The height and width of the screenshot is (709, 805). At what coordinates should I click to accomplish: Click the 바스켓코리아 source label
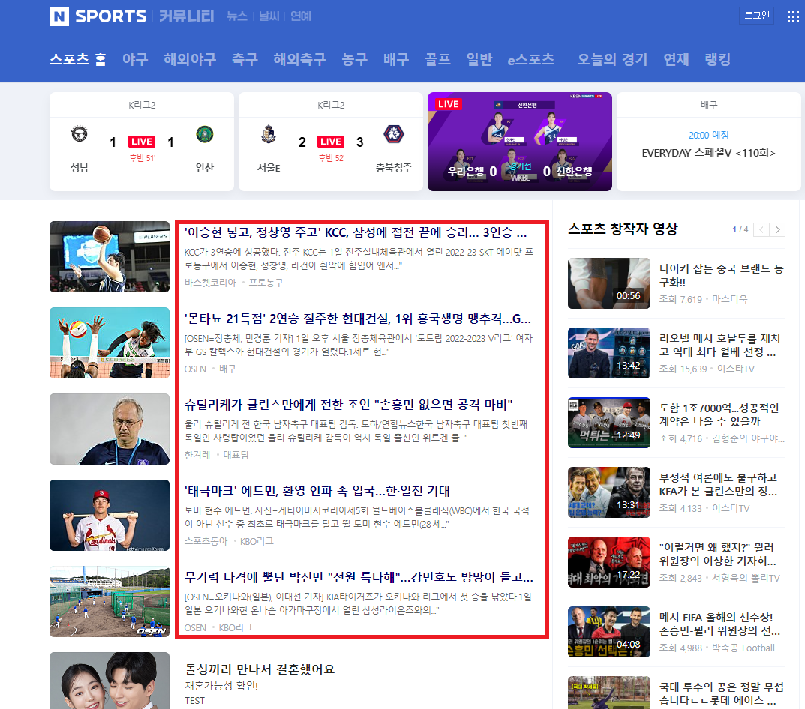pos(210,283)
